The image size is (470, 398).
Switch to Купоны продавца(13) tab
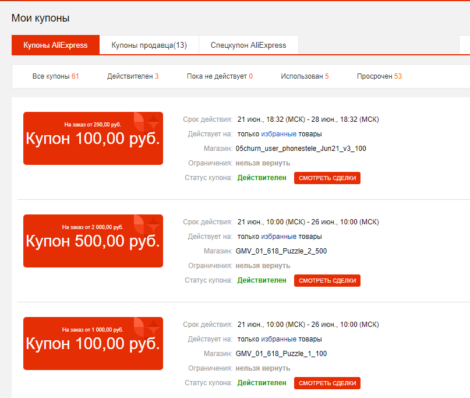click(x=149, y=45)
